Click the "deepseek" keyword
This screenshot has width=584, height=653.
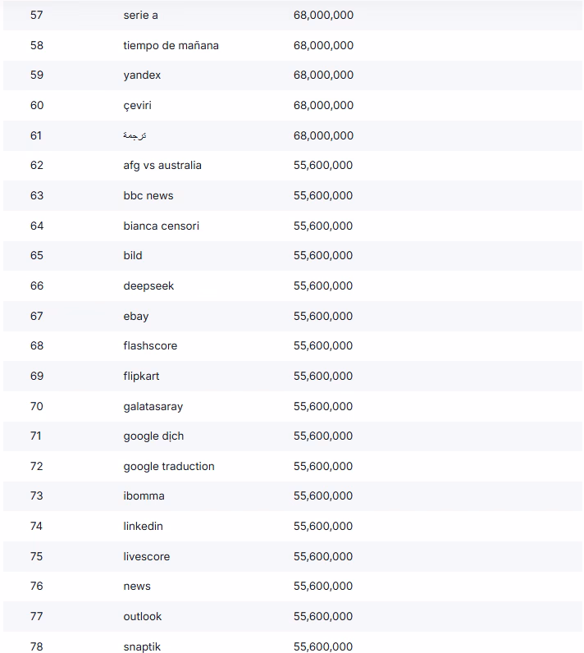click(x=148, y=285)
